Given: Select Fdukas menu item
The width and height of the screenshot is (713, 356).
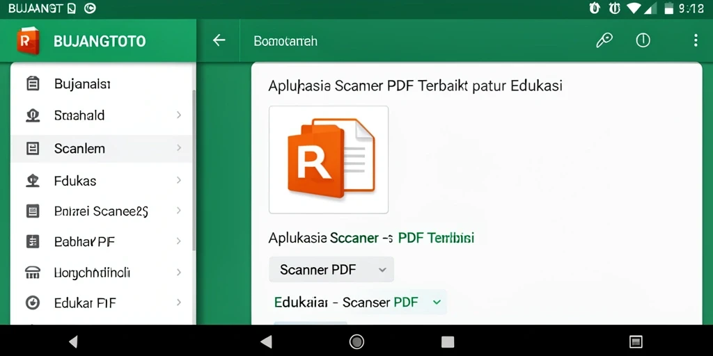Looking at the screenshot, I should 103,181.
